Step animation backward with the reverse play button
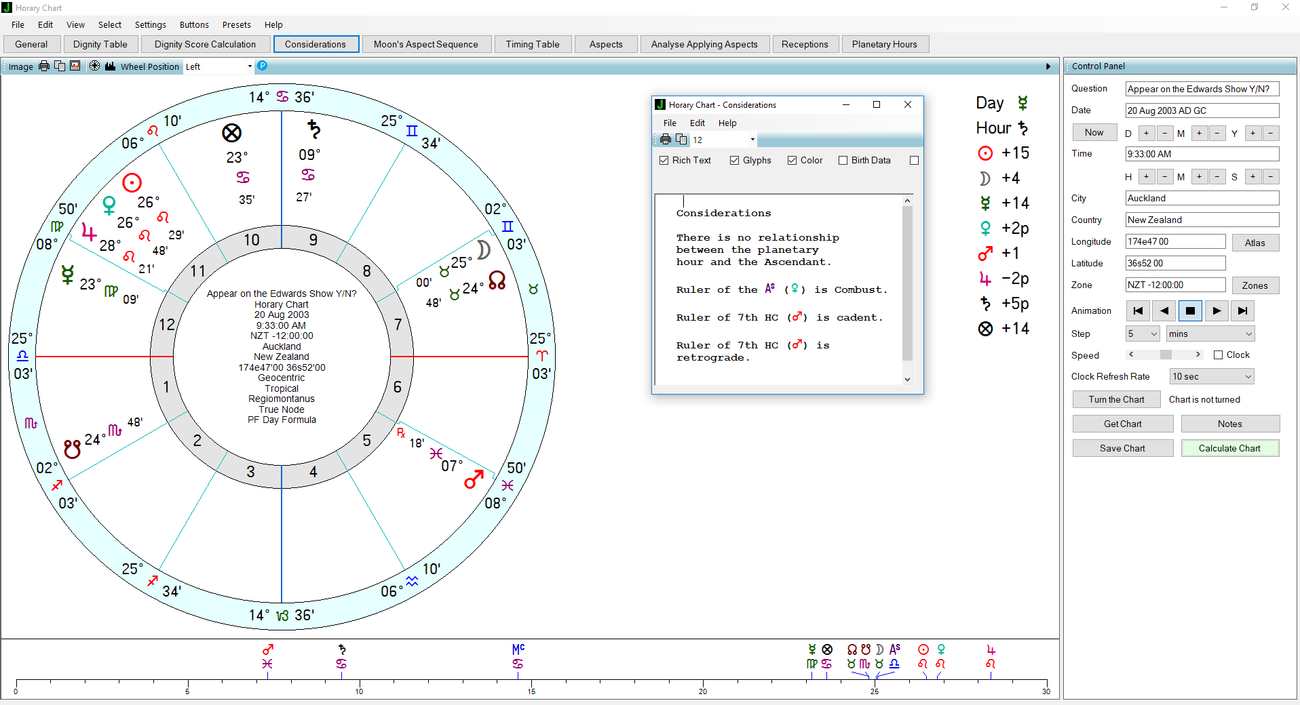1300x705 pixels. click(x=1164, y=310)
